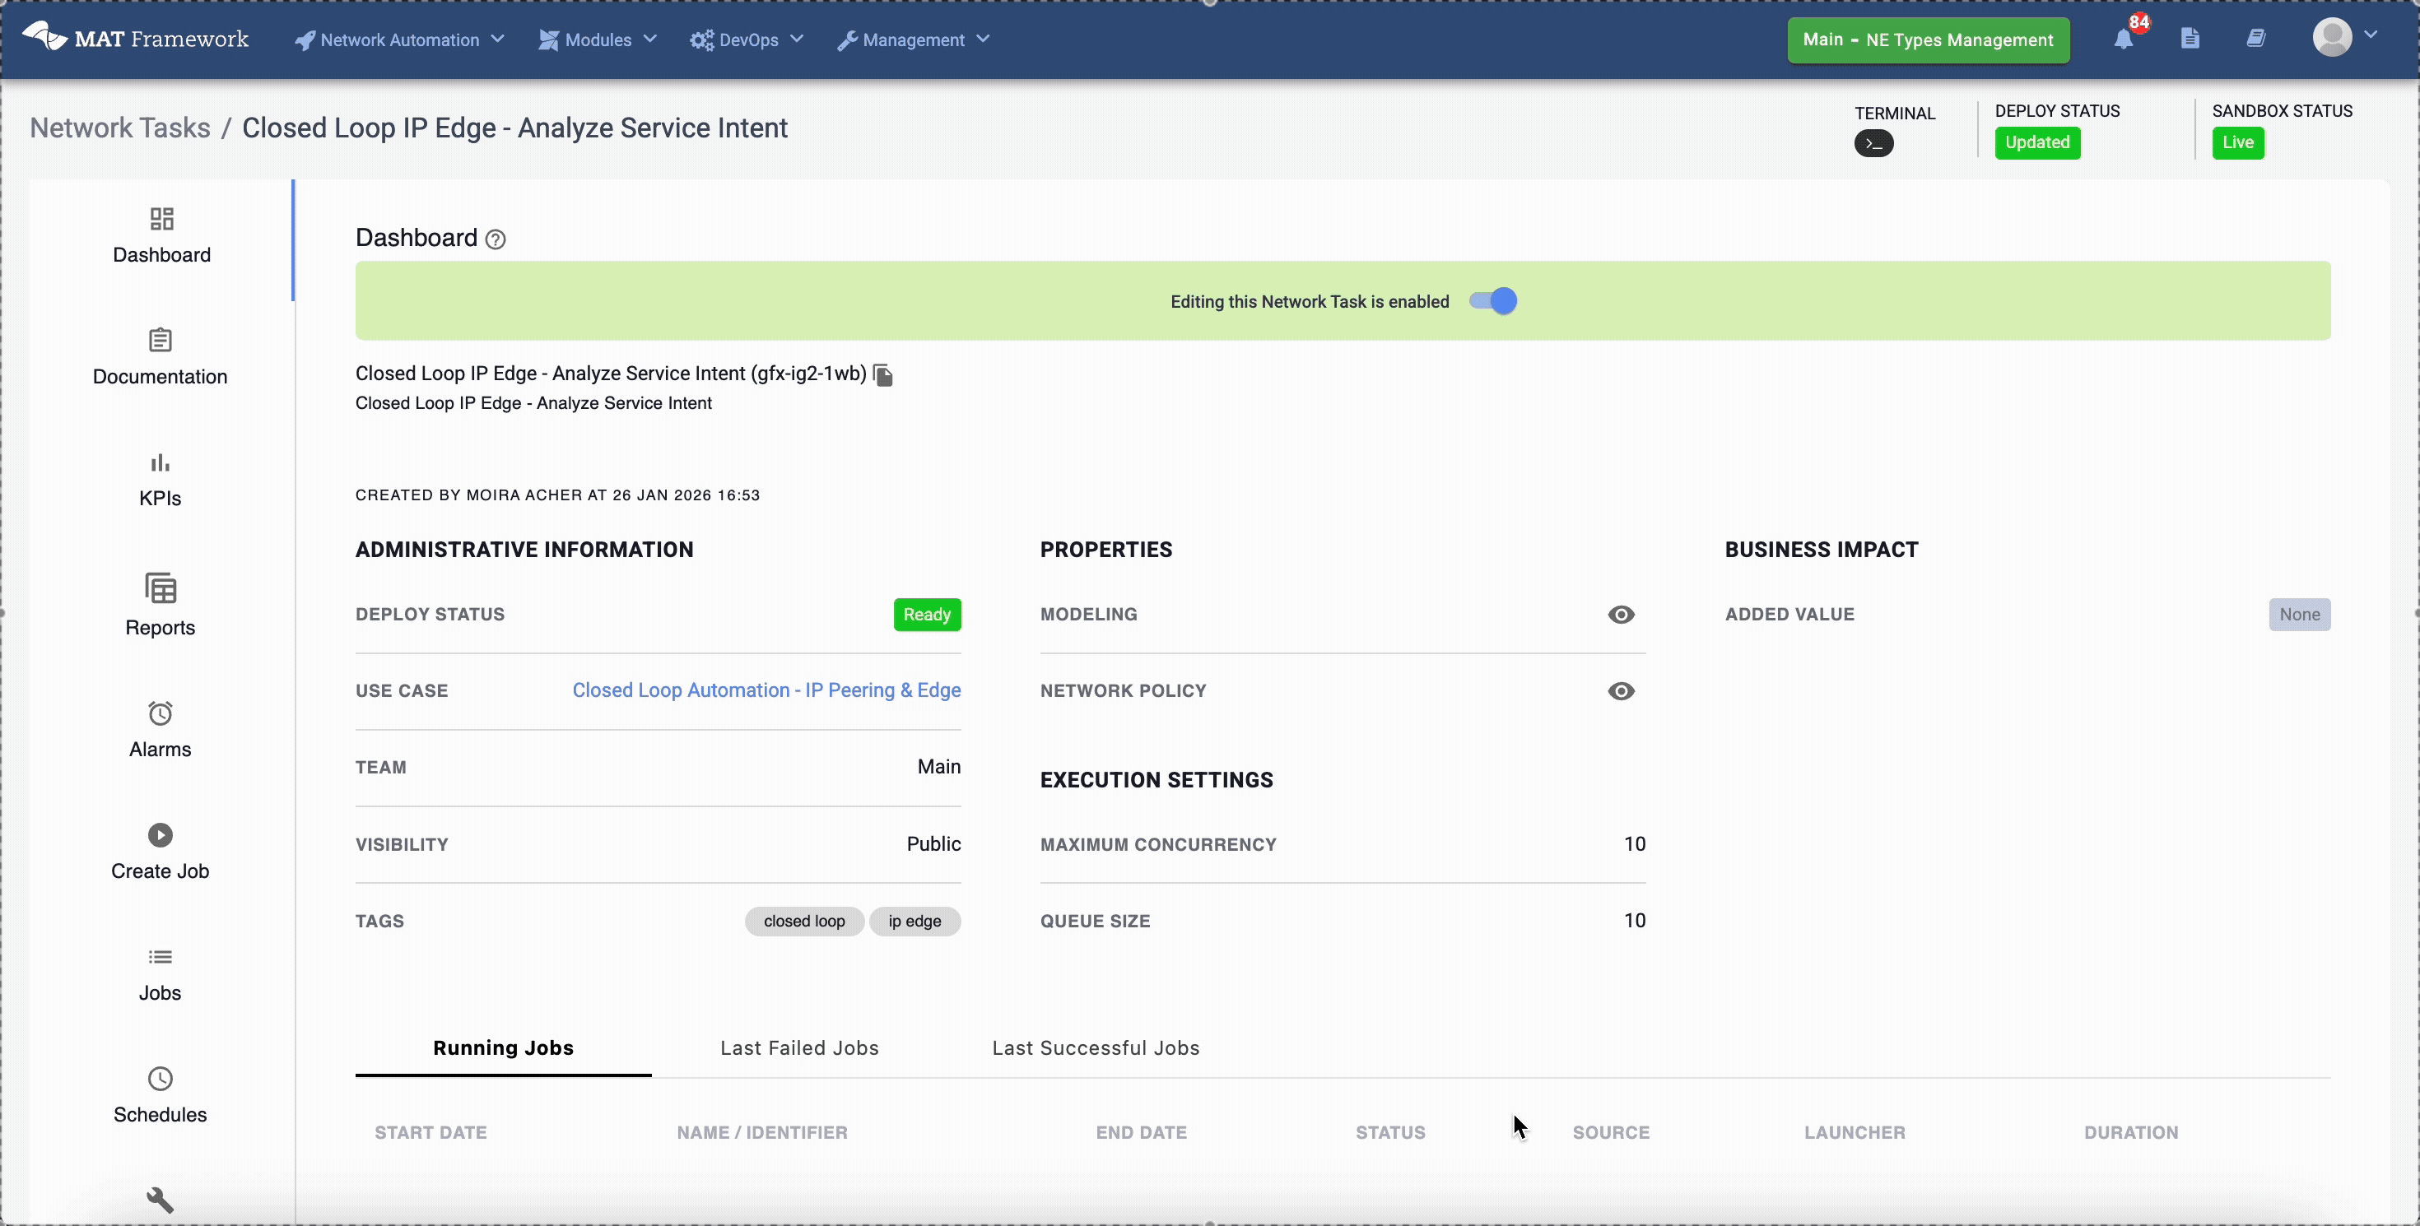Viewport: 2420px width, 1226px height.
Task: Open the Terminal console icon
Action: click(x=1873, y=144)
